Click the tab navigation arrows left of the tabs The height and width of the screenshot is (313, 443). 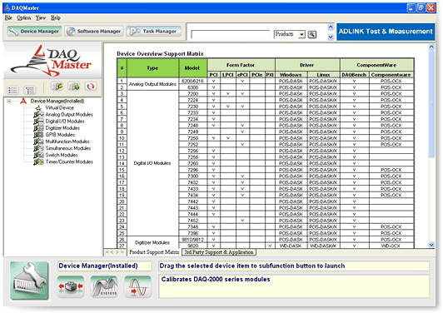coord(114,252)
